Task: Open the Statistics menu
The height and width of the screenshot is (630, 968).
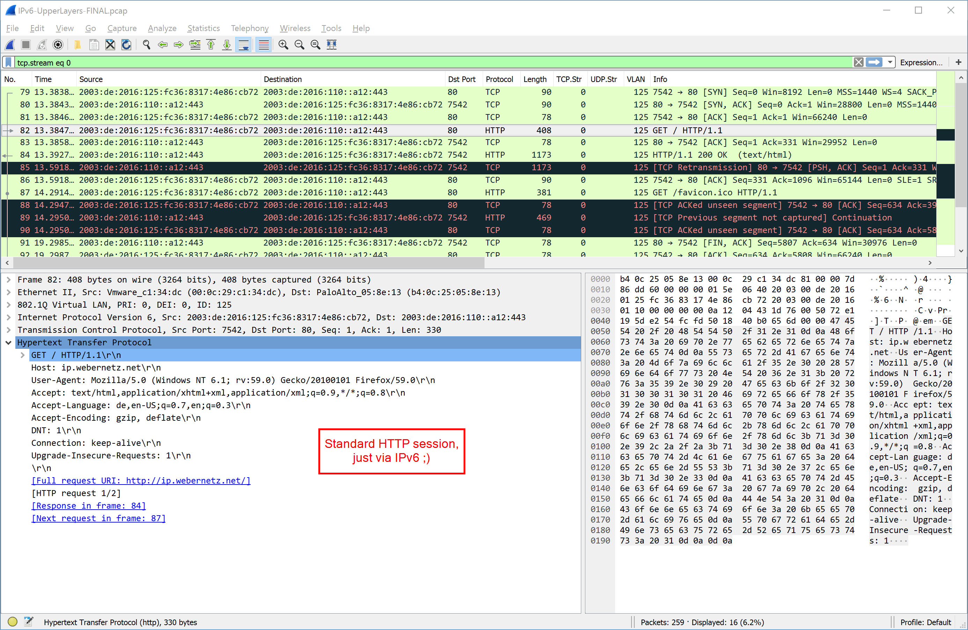Action: [x=204, y=28]
